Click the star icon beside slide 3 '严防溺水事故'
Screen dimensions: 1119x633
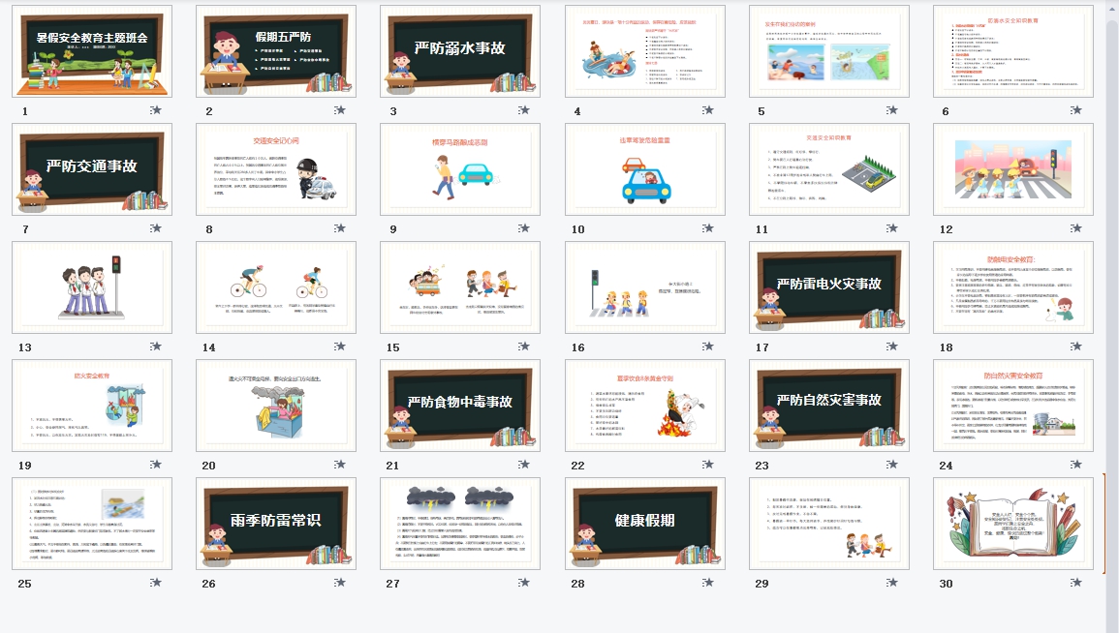pos(523,110)
